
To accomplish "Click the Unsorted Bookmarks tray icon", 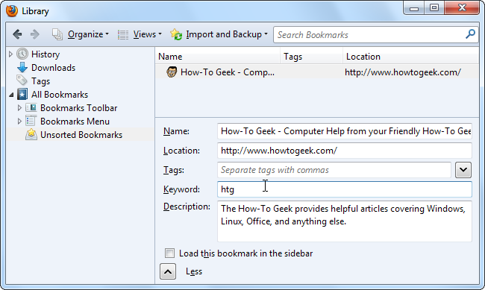I will click(31, 134).
